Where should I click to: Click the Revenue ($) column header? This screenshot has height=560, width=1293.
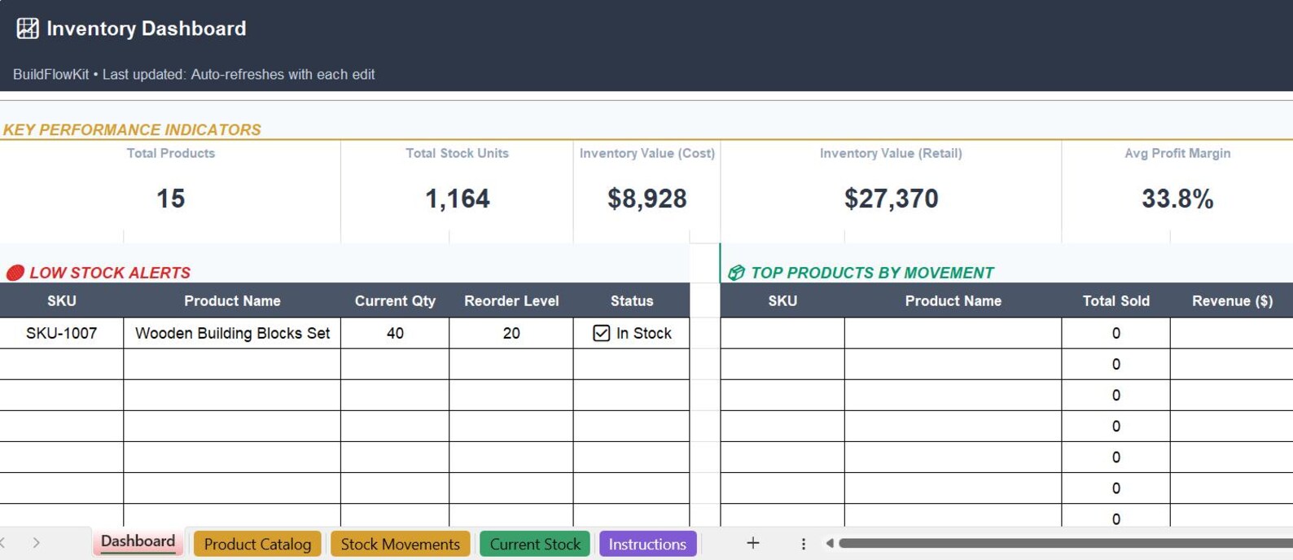point(1232,300)
